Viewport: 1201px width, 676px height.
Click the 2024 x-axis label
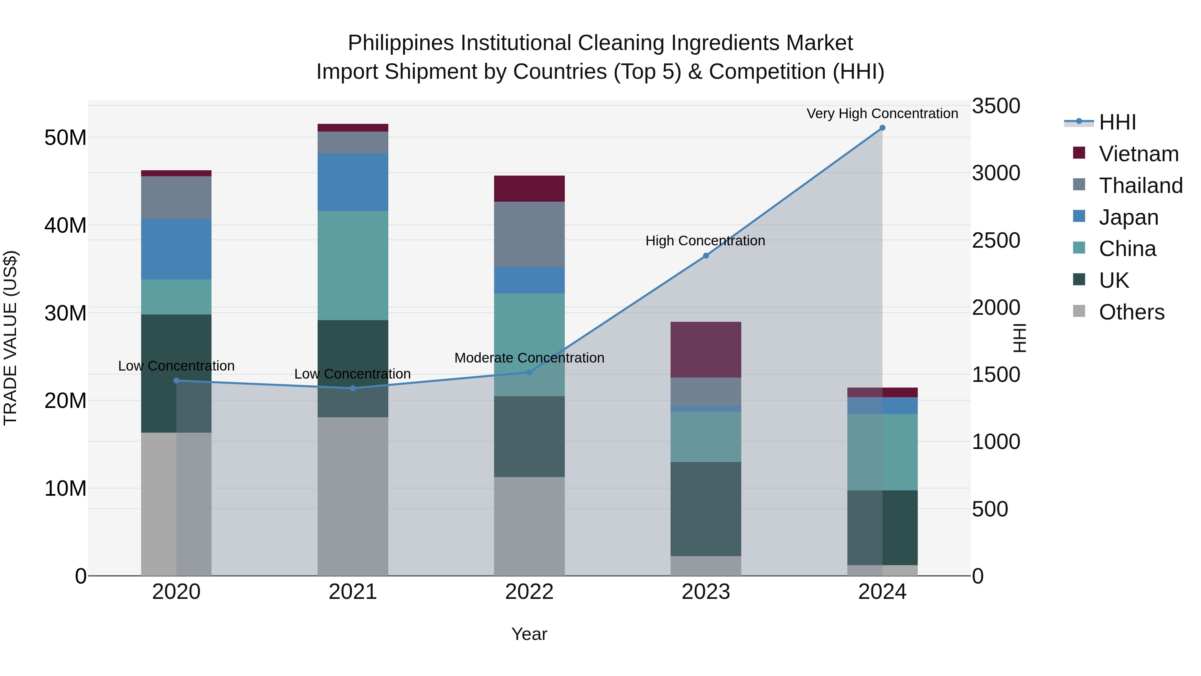882,593
